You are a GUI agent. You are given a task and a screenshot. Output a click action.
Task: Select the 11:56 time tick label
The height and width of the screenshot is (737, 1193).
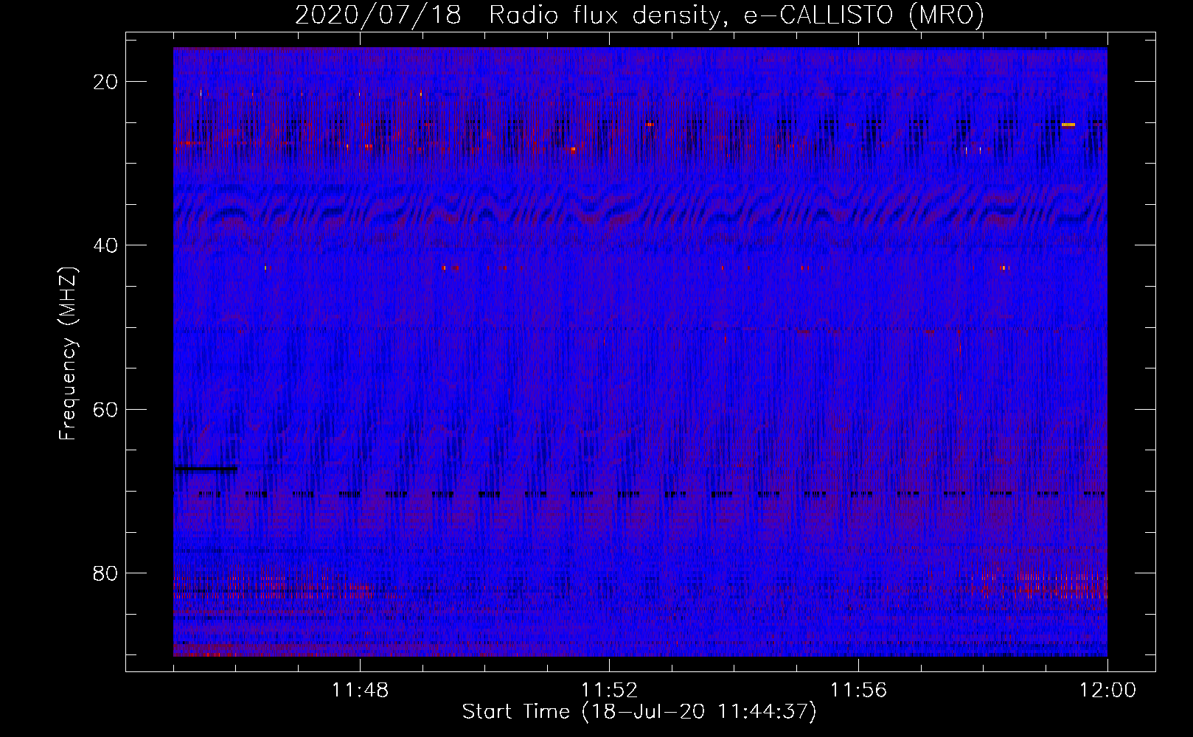pos(858,691)
